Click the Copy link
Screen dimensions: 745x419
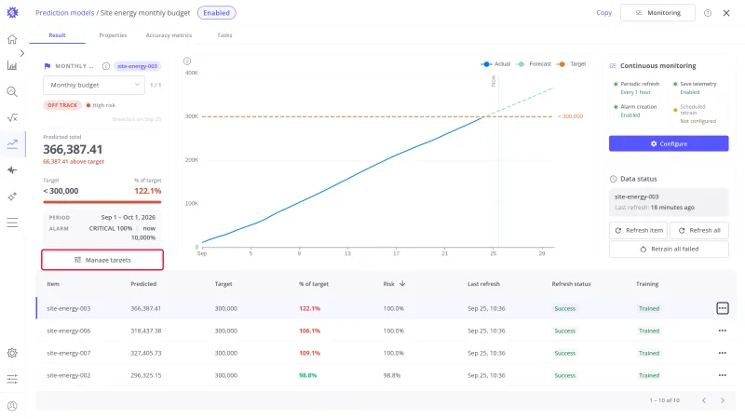pyautogui.click(x=603, y=13)
